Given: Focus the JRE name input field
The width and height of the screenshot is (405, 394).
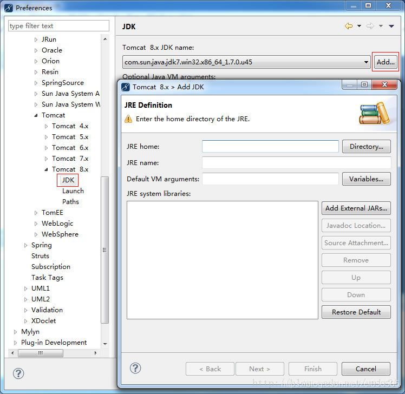Looking at the screenshot, I should point(296,163).
